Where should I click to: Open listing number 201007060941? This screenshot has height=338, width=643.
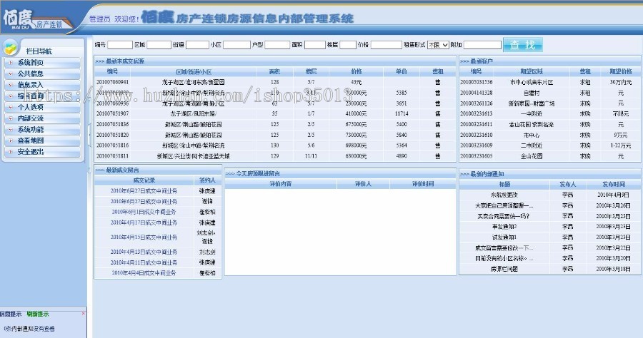click(x=112, y=82)
